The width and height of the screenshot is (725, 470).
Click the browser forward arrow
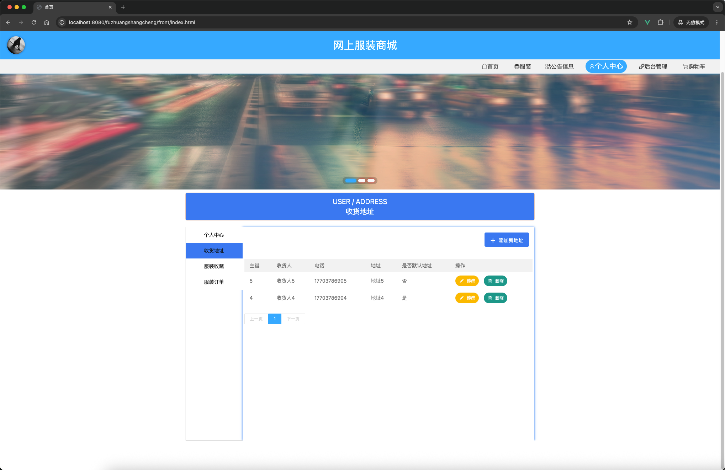[x=21, y=22]
